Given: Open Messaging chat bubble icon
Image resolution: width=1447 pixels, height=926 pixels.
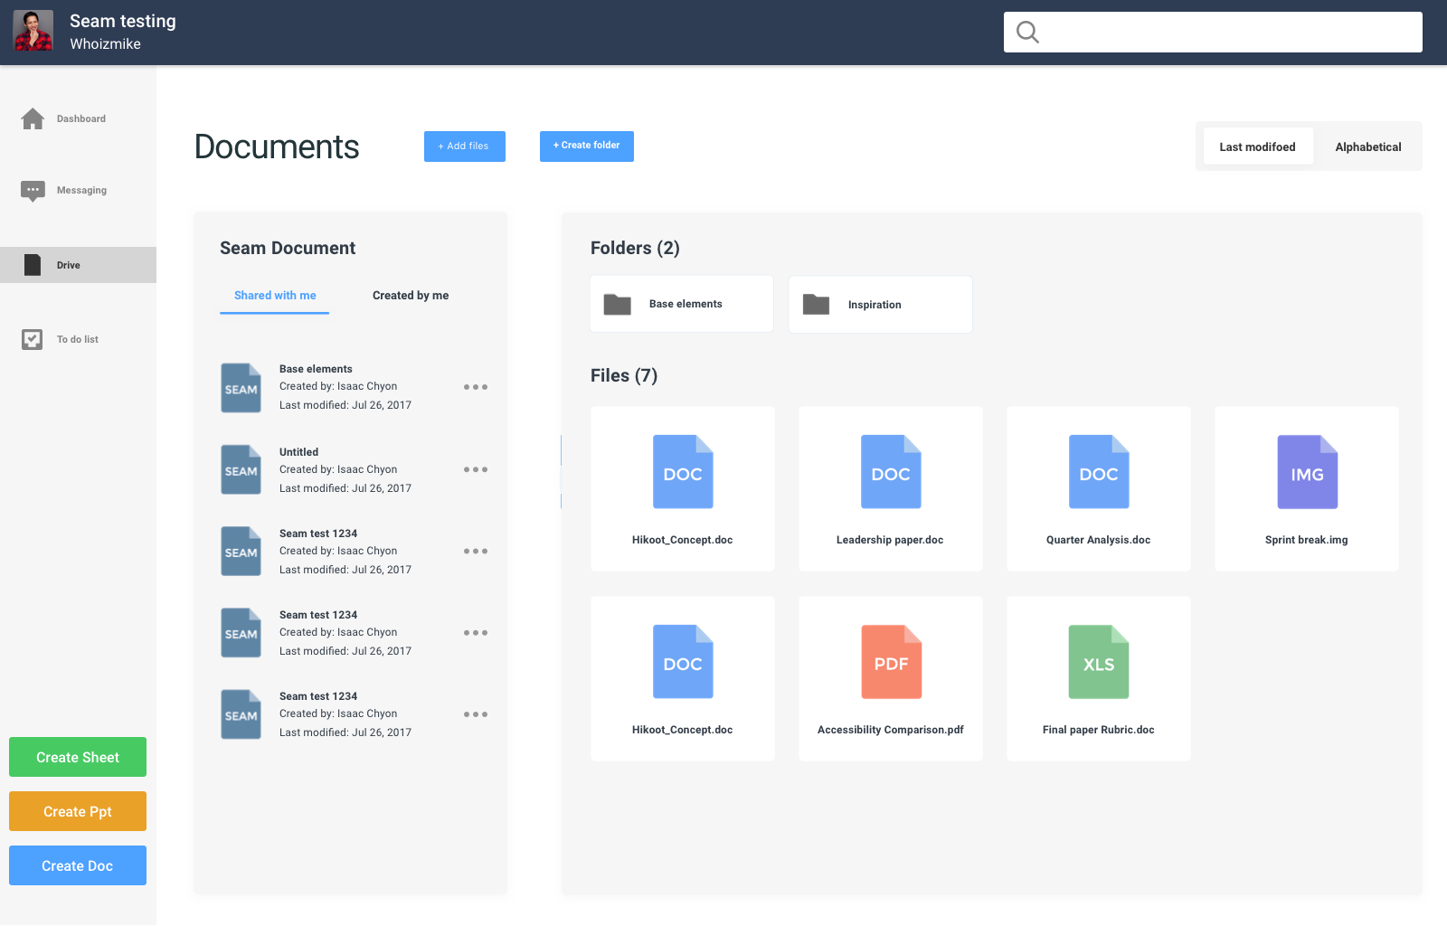Looking at the screenshot, I should [x=33, y=191].
